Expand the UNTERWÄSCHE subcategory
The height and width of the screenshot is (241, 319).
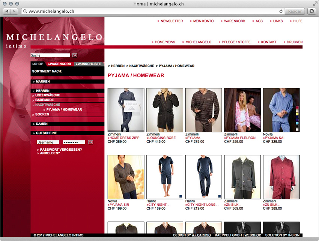(x=48, y=95)
